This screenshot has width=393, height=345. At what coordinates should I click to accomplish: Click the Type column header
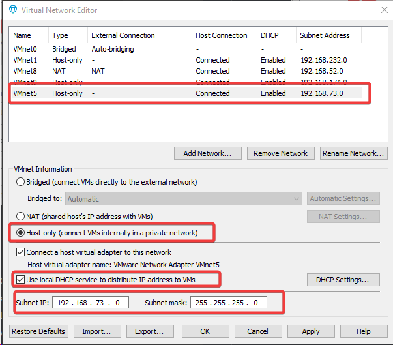(x=68, y=35)
